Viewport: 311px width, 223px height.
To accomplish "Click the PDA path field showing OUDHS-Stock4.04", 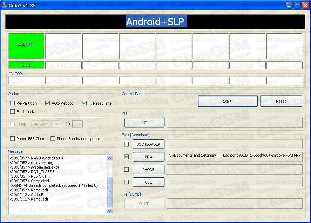I will pos(235,157).
